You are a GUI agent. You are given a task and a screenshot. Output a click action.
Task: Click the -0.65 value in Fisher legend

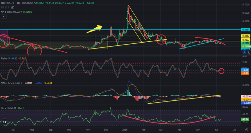point(15,59)
